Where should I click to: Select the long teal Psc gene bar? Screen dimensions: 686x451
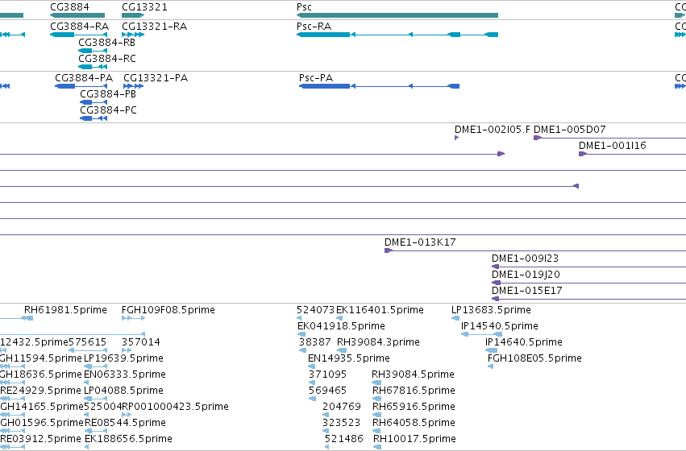[397, 15]
